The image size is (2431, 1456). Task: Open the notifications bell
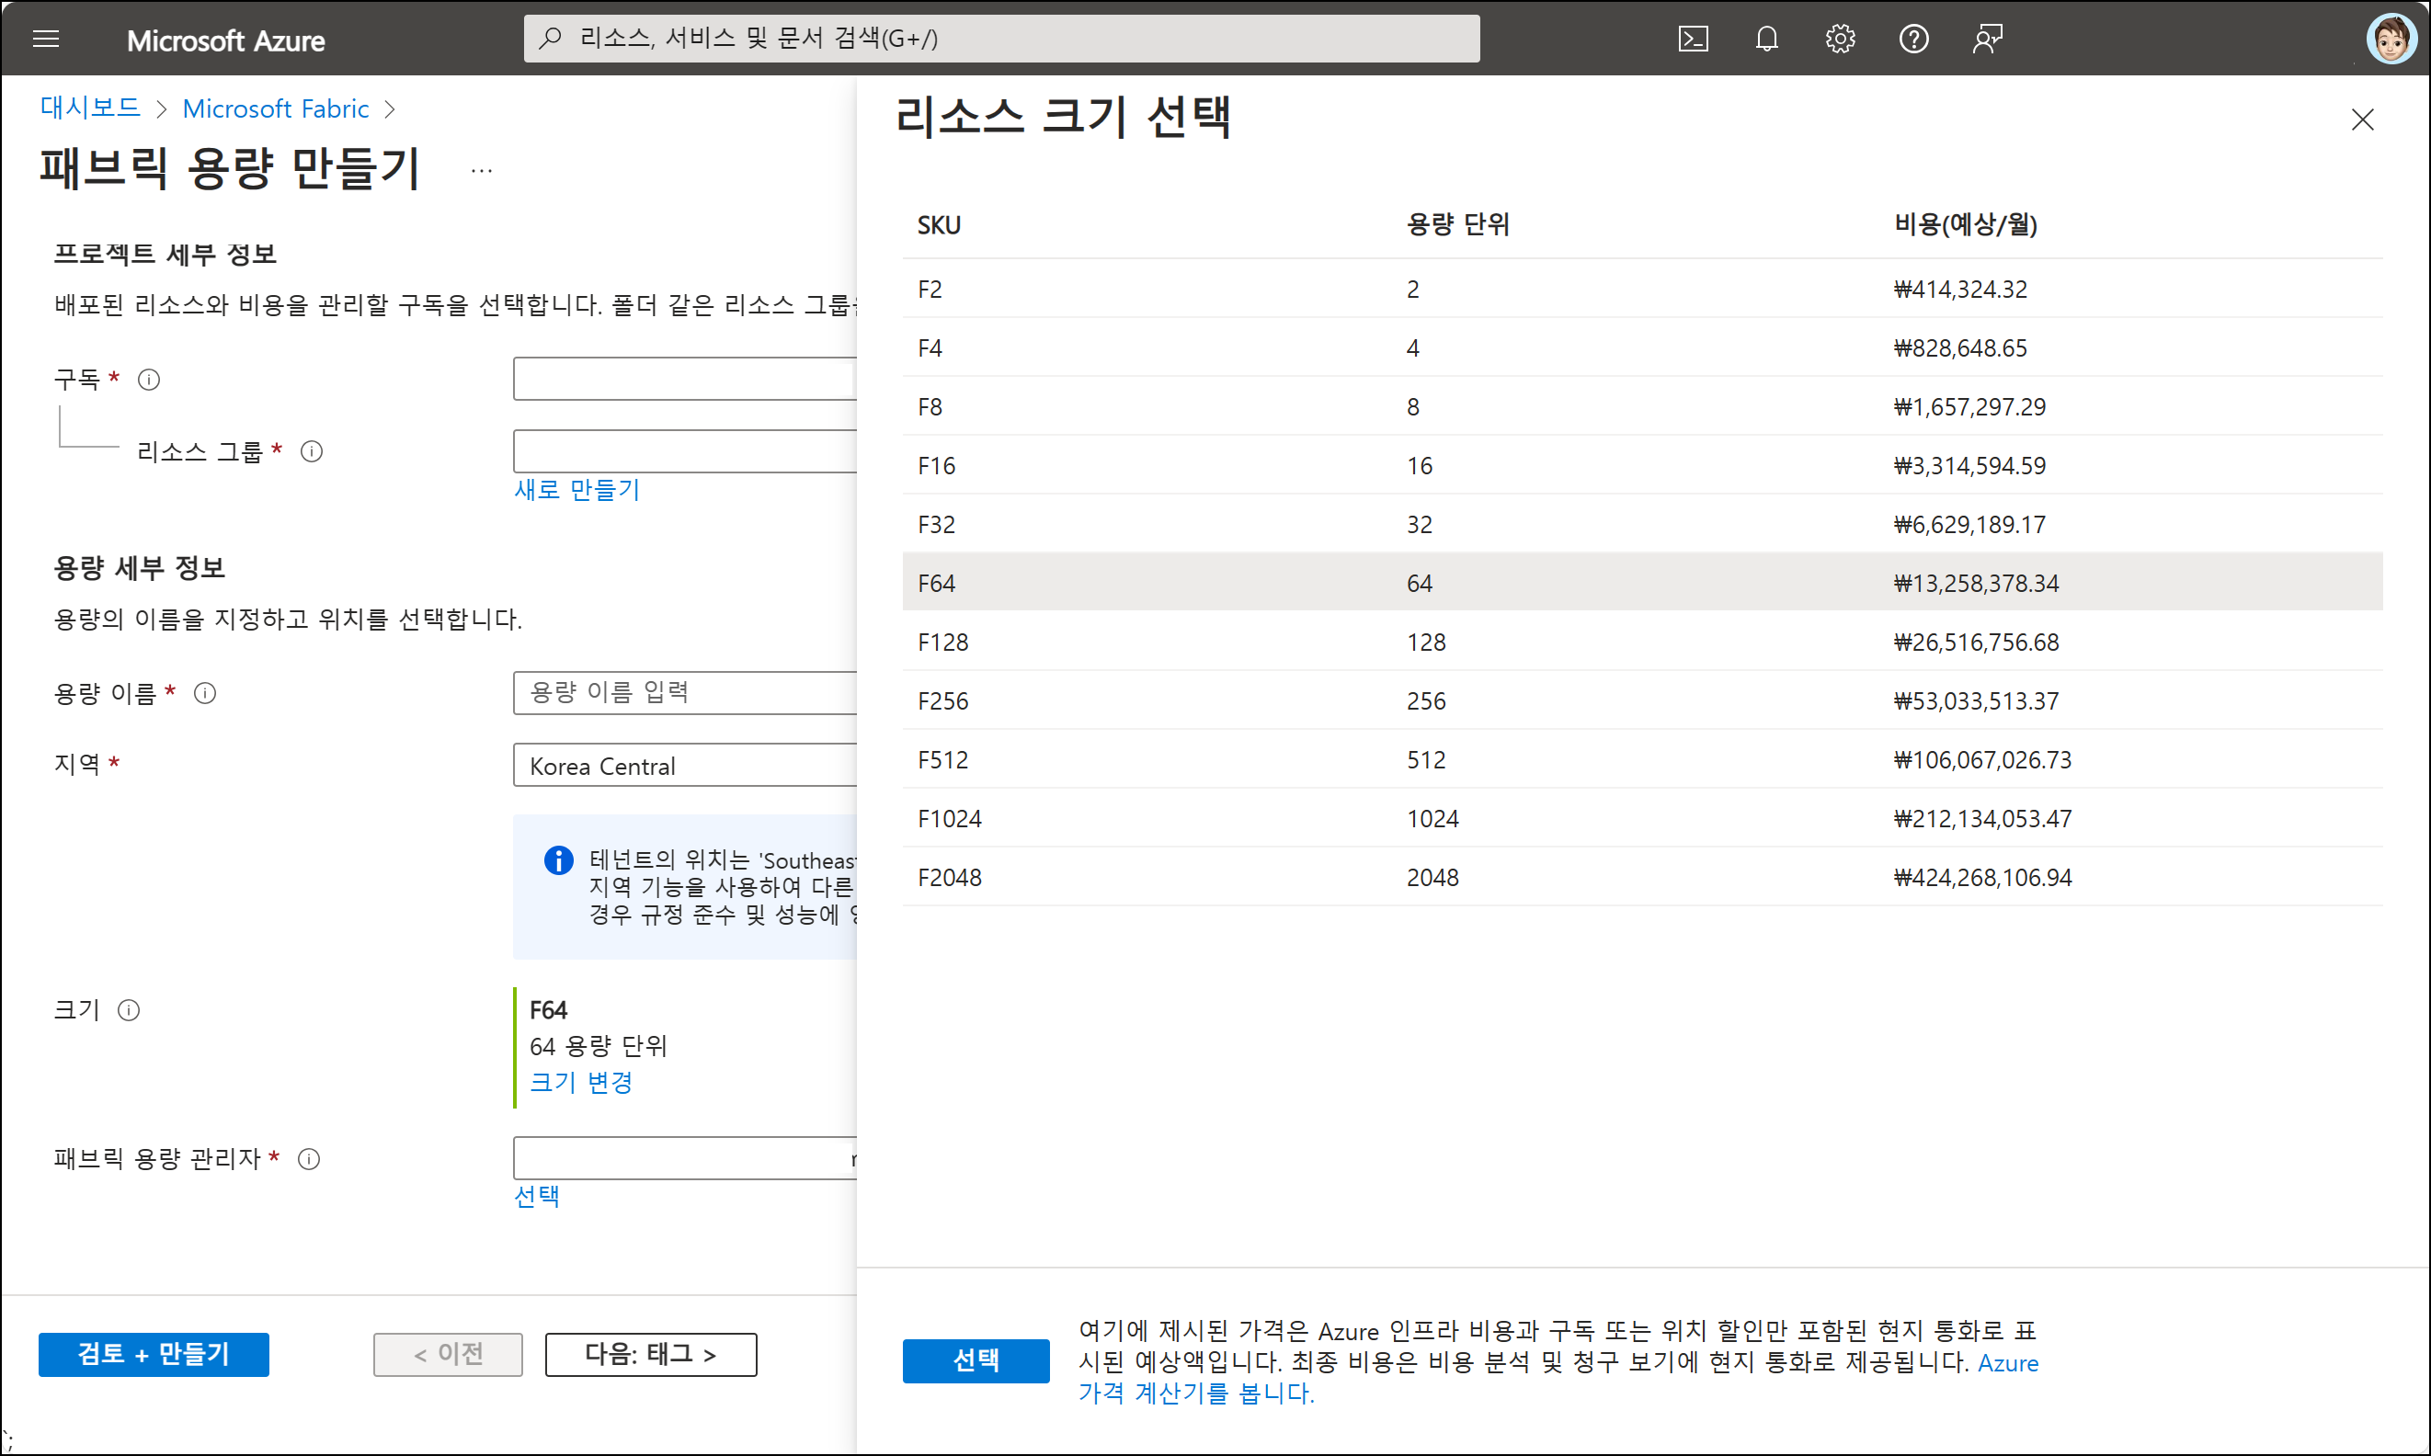pyautogui.click(x=1766, y=40)
